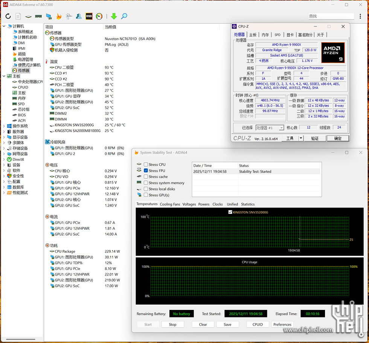Uncheck the Stress FPU checkbox
This screenshot has width=369, height=343.
(146, 171)
